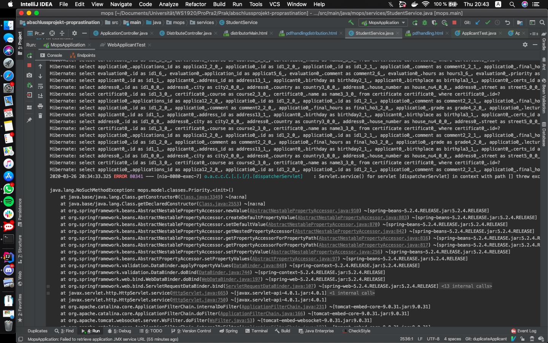This screenshot has width=548, height=343.
Task: Toggle the Debug tool window button
Action: (119, 331)
